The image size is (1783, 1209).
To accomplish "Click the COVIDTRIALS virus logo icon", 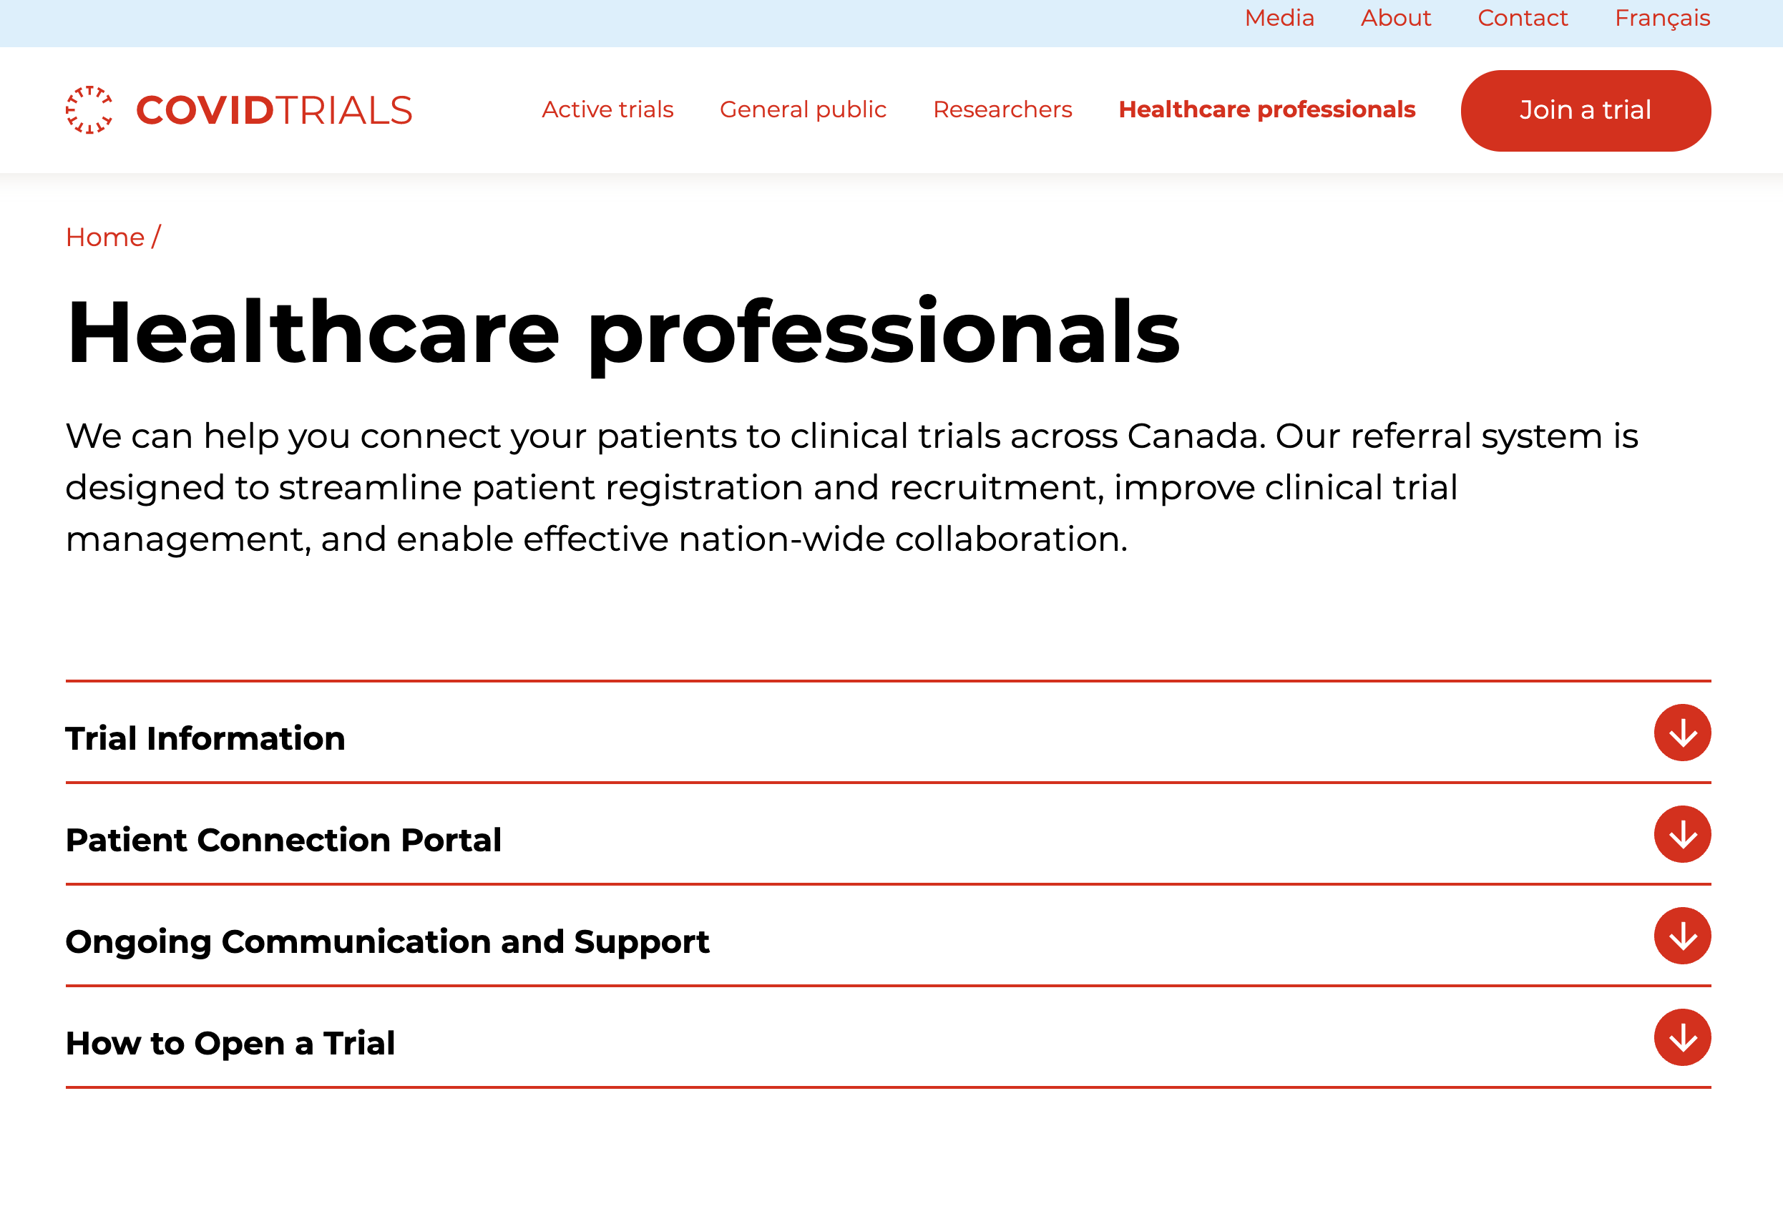I will 89,109.
